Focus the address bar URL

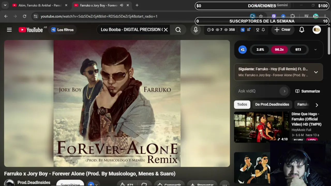click(x=99, y=16)
